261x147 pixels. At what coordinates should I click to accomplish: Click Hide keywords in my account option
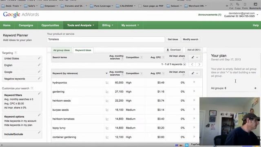click(20, 121)
